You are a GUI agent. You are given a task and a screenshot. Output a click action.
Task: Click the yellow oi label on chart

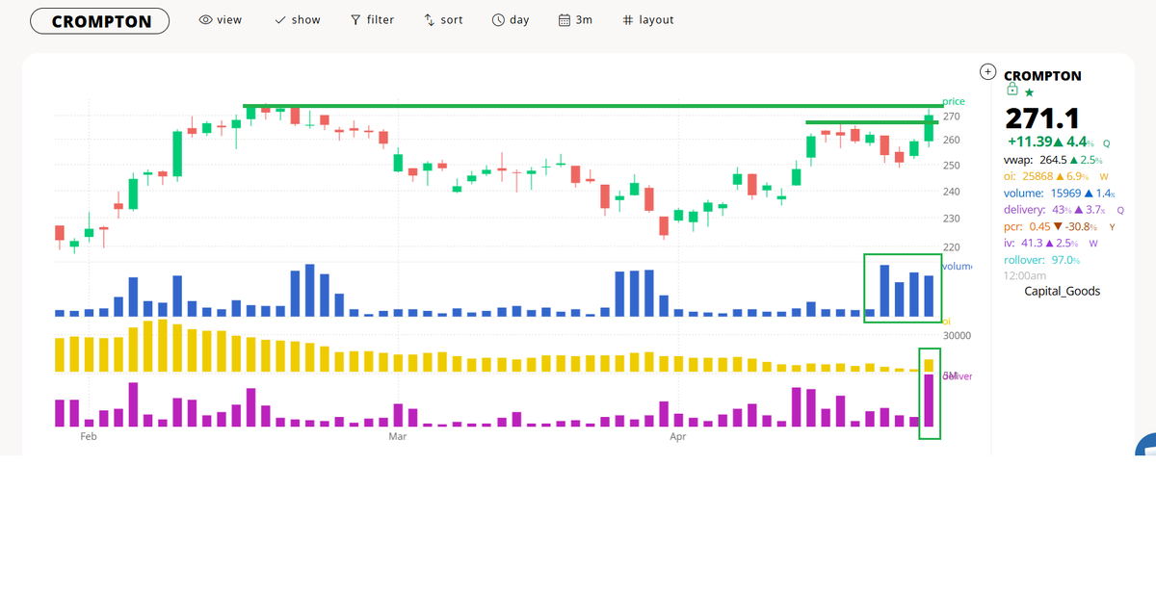(946, 321)
